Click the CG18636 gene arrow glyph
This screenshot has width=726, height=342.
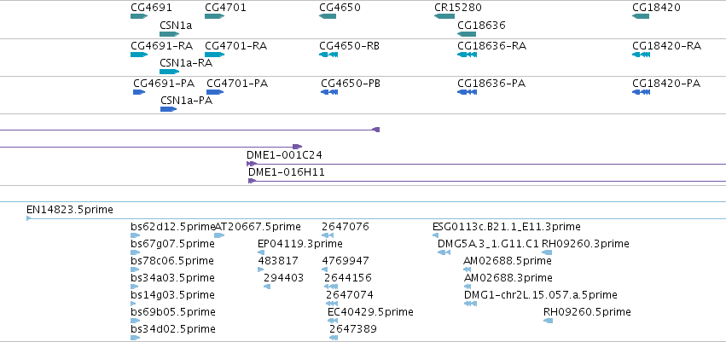pos(467,34)
